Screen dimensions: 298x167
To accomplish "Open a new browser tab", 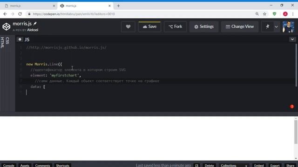I will coord(118,6).
